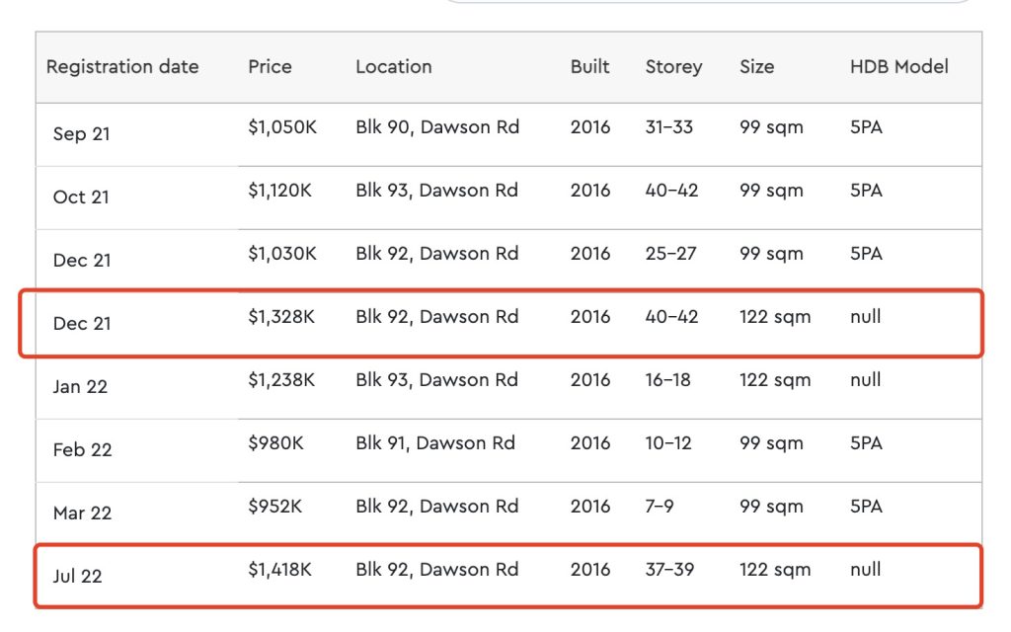
Task: Click the $1,328K price cell
Action: point(281,317)
